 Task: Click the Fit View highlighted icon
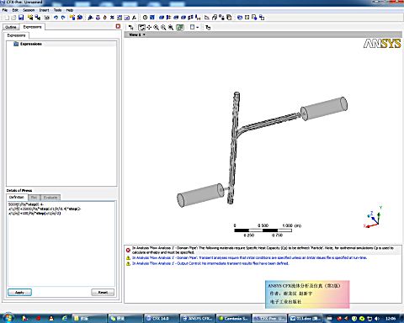tap(179, 27)
